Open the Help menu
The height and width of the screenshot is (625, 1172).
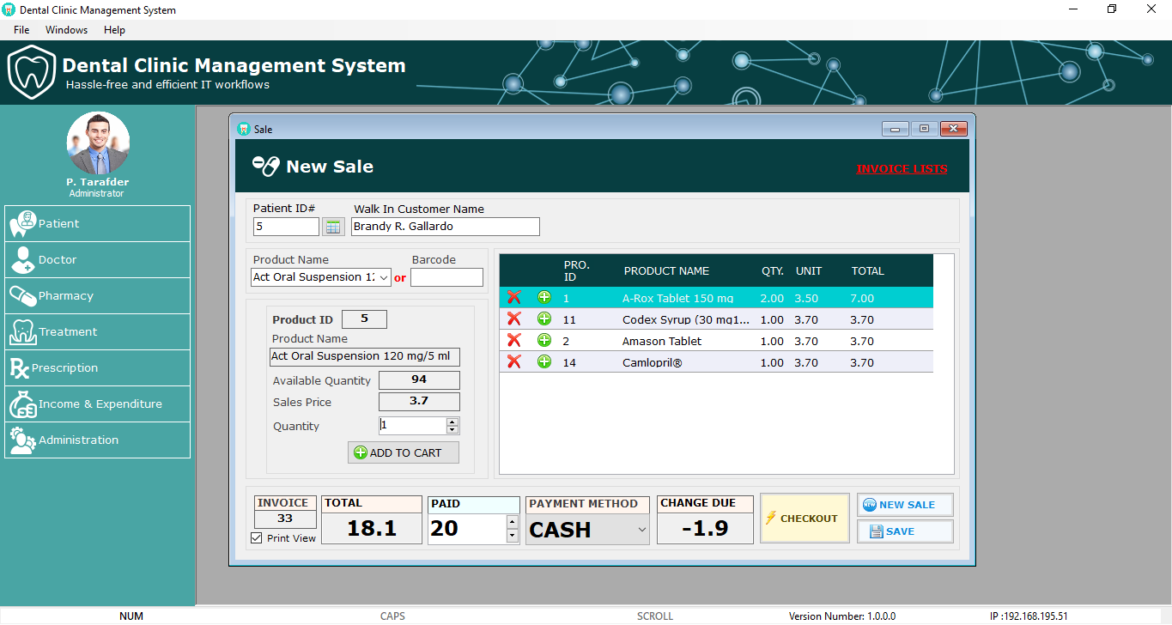(x=114, y=29)
